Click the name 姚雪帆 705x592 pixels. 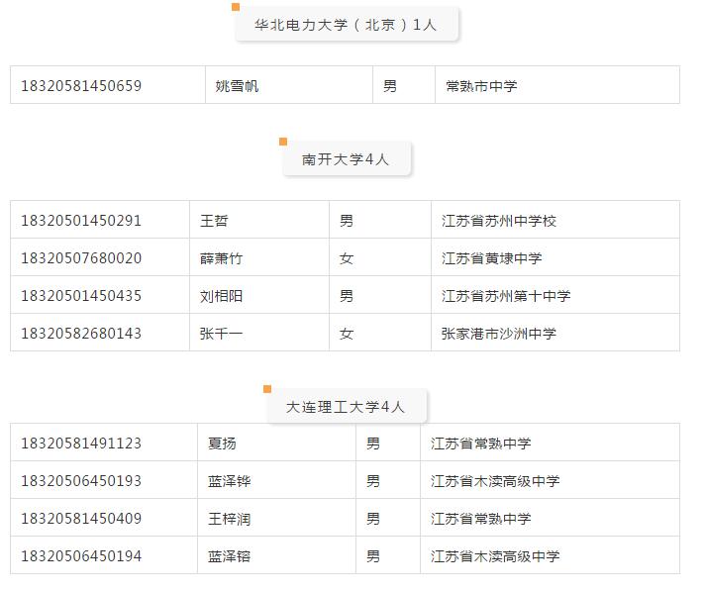[237, 86]
